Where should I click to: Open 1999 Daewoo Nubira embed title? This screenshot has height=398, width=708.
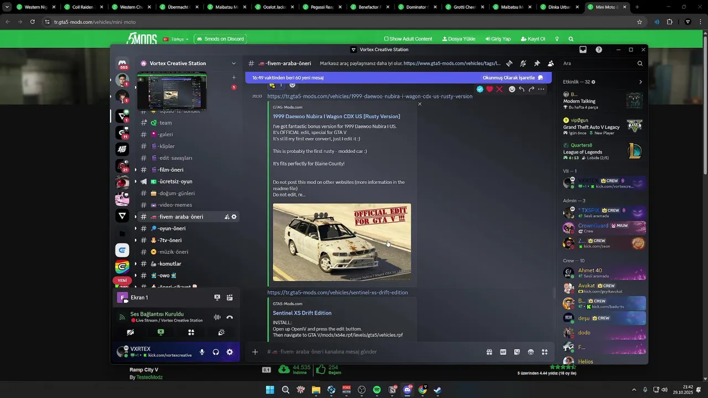(x=336, y=117)
